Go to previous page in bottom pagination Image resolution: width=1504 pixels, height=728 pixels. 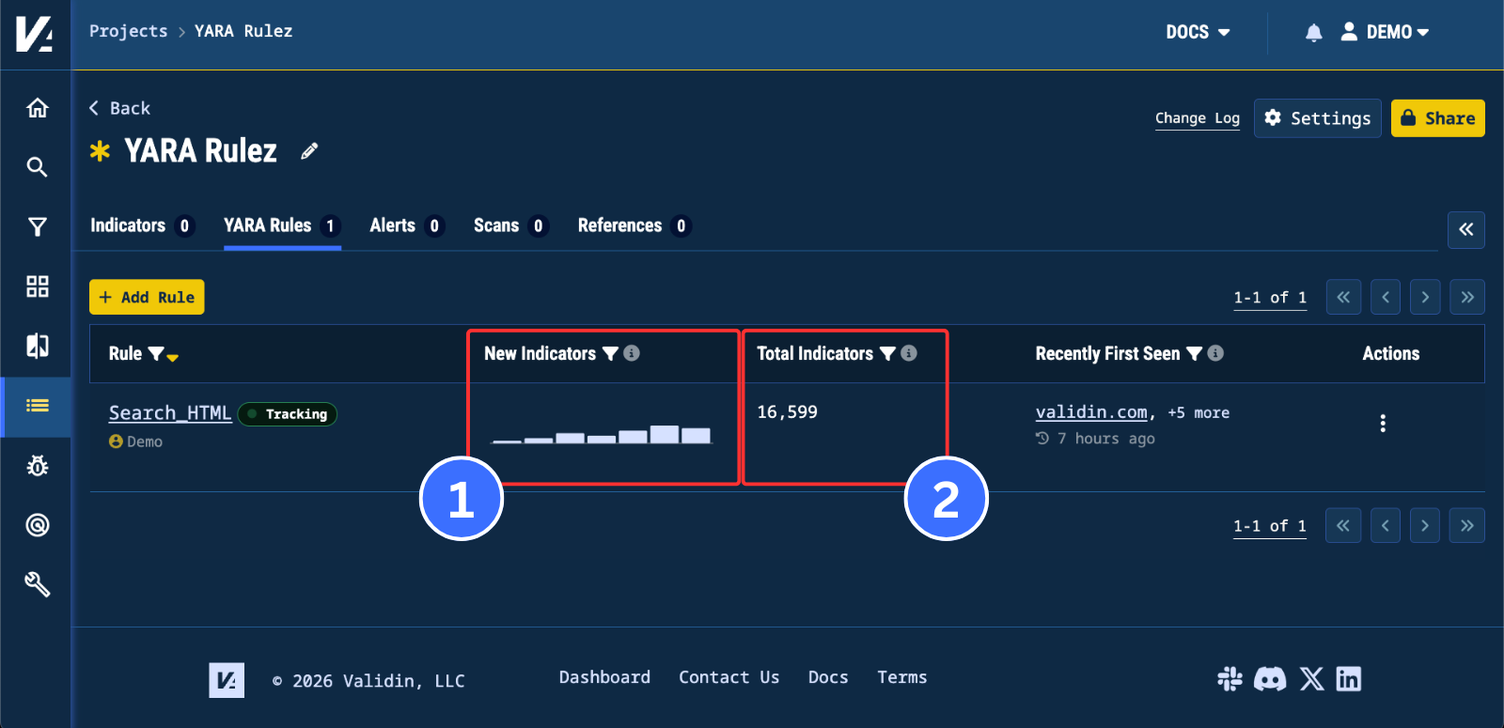(x=1386, y=525)
